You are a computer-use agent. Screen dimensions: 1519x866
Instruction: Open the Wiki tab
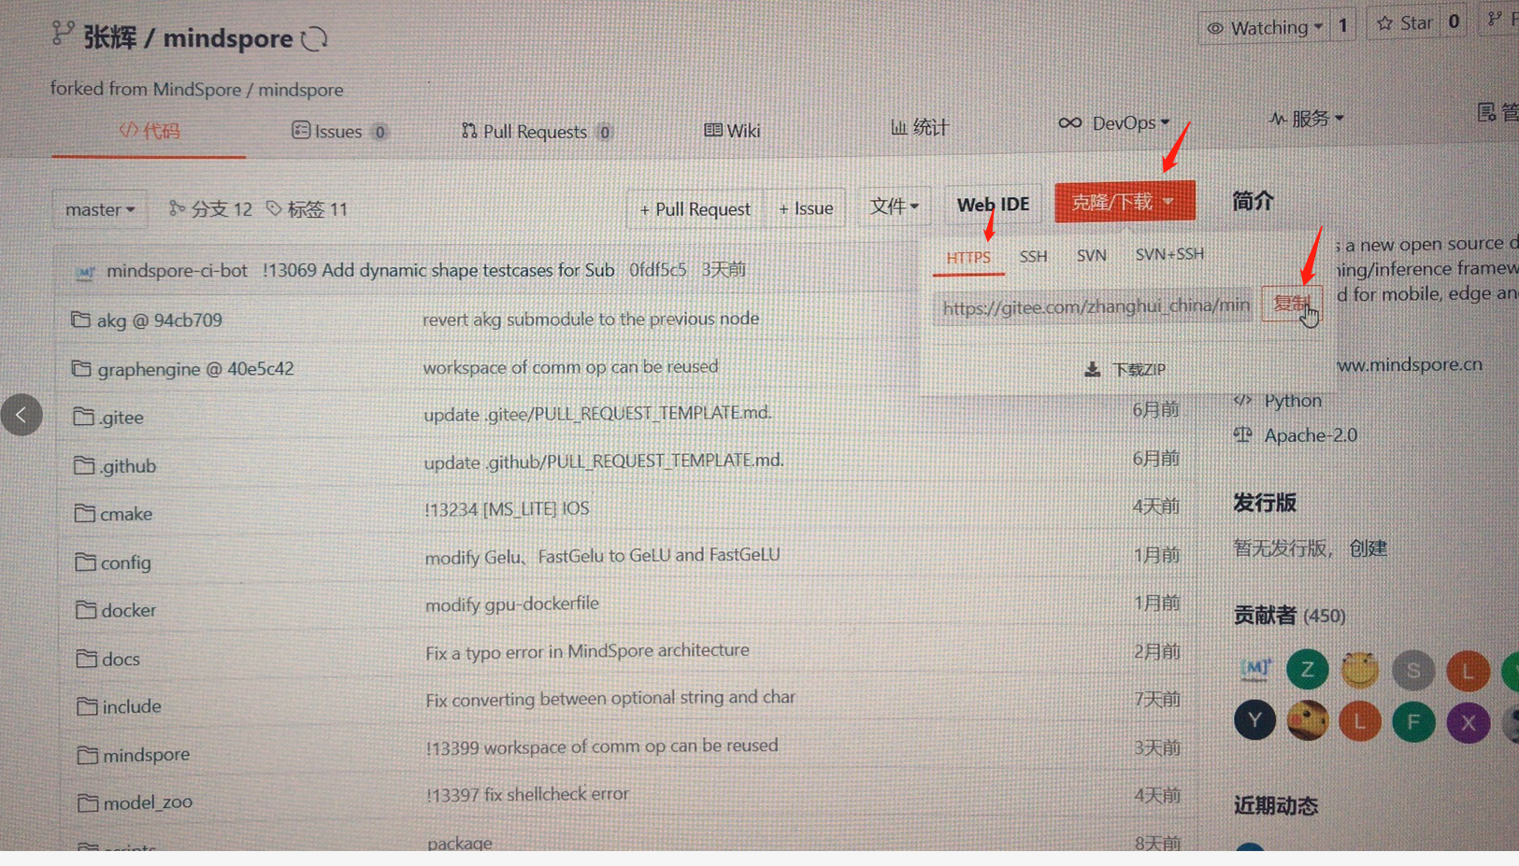click(x=732, y=131)
